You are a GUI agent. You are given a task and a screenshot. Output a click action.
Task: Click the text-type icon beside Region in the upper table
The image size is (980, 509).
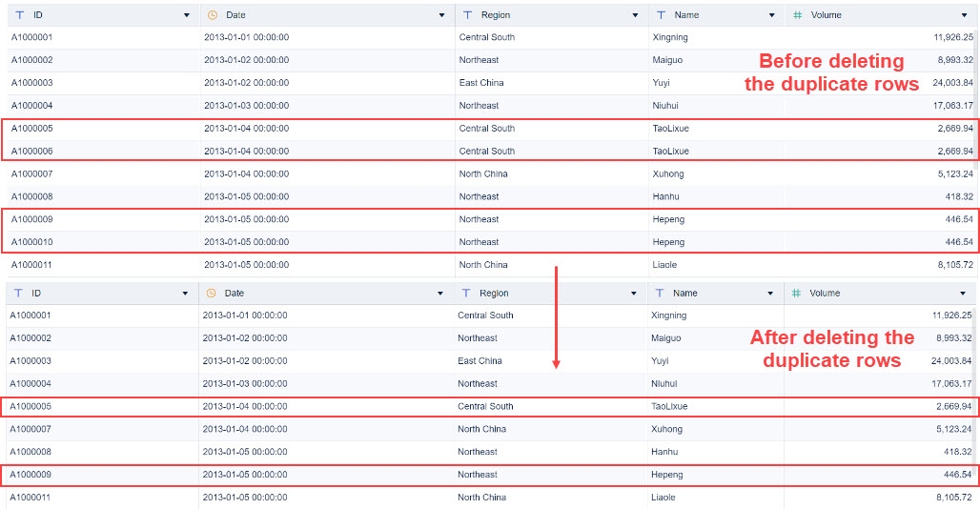point(467,15)
